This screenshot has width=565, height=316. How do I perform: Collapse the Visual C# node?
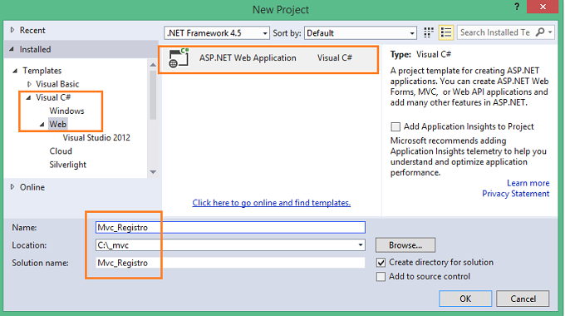coord(28,97)
